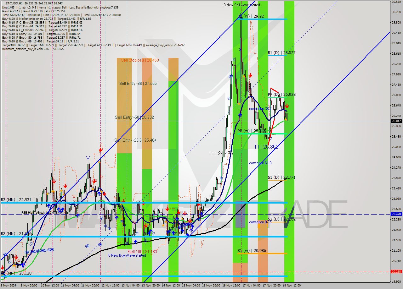Click the 'Sell 100 | 21.153' label

[x=142, y=252]
